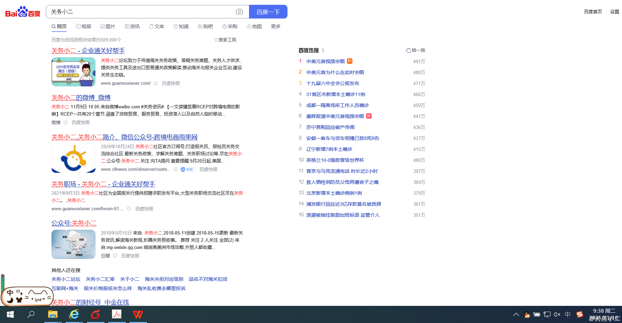Open the 文库 tab
Viewport: 622px width, 323px height.
tap(157, 26)
